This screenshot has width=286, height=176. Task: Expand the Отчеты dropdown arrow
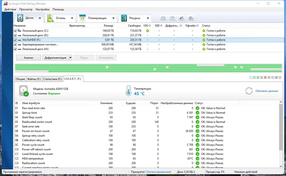tap(72, 18)
